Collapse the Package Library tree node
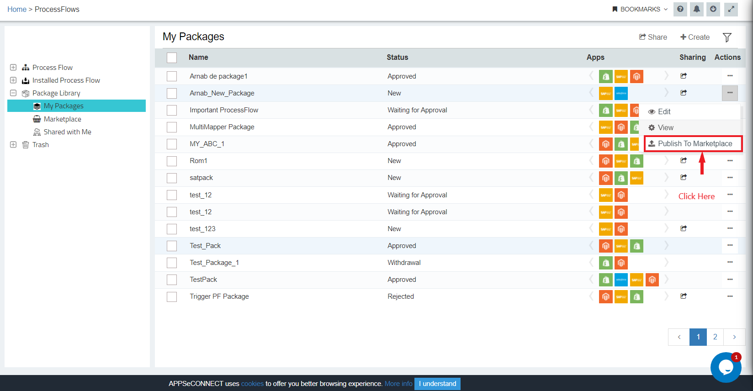This screenshot has height=391, width=753. tap(13, 93)
